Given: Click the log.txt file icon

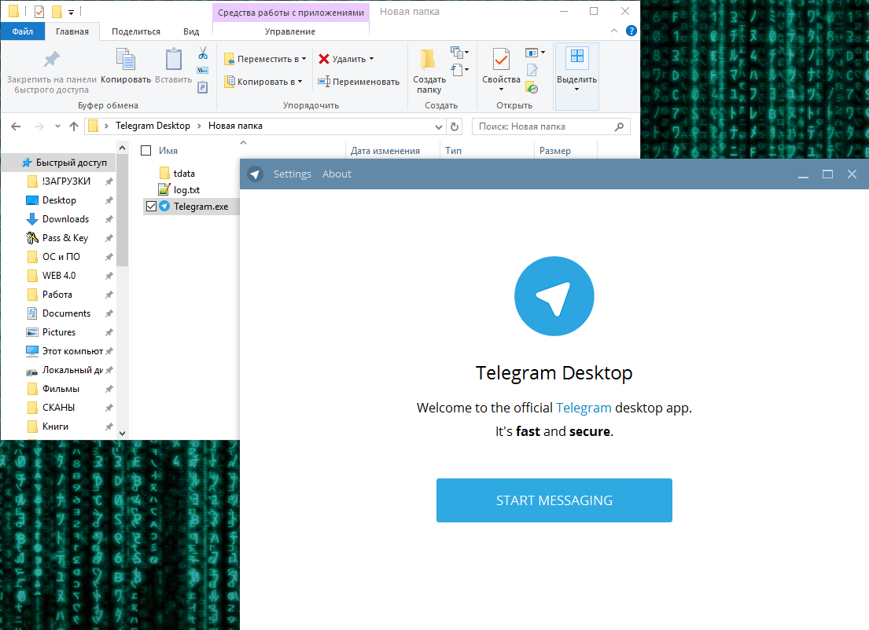Looking at the screenshot, I should tap(164, 189).
